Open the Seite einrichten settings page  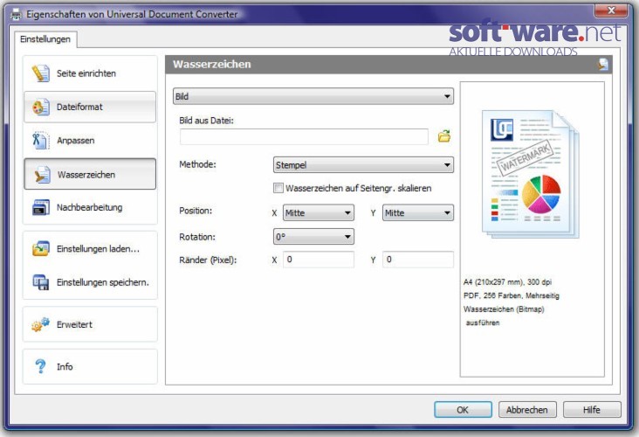(90, 73)
